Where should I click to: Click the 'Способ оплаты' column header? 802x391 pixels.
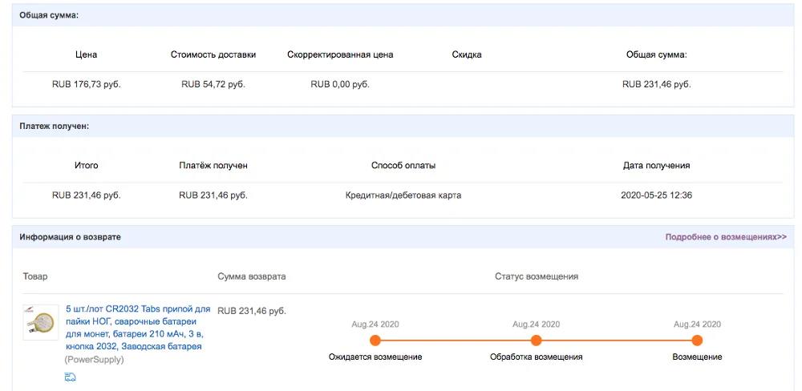pyautogui.click(x=403, y=165)
